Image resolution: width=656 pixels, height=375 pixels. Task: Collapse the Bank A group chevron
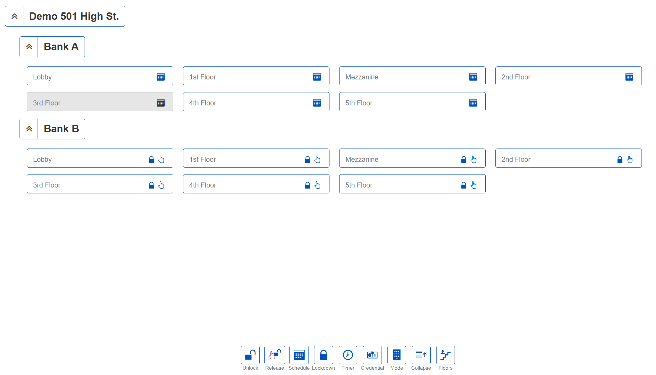pos(29,47)
